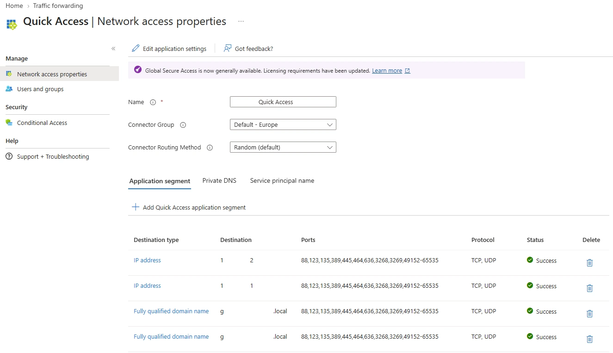The width and height of the screenshot is (613, 353).
Task: Open the ellipsis more options next to the title
Action: pos(241,21)
